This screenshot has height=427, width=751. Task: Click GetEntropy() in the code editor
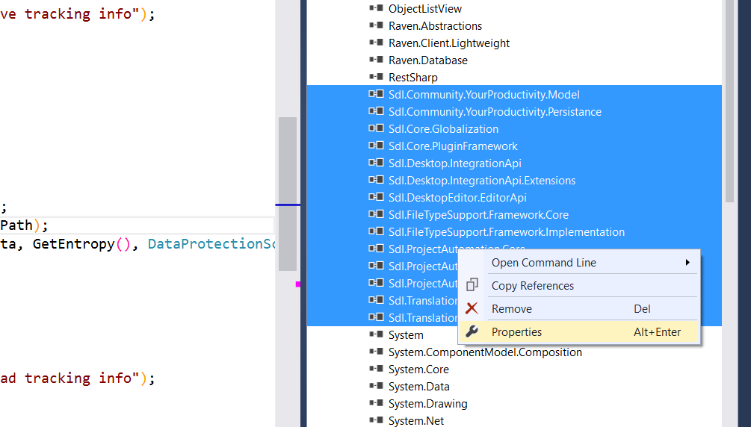point(81,244)
